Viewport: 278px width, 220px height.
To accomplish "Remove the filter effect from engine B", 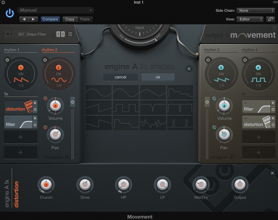I will coord(273,103).
